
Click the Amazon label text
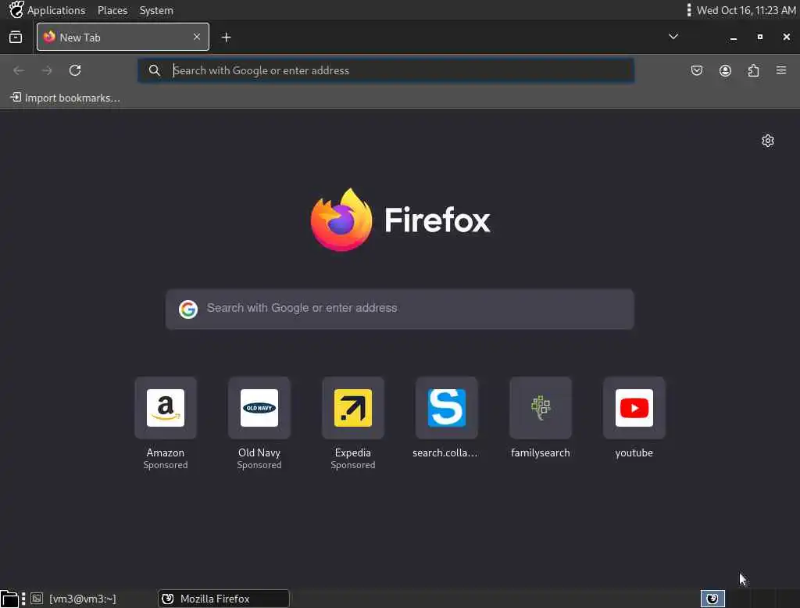pyautogui.click(x=166, y=452)
